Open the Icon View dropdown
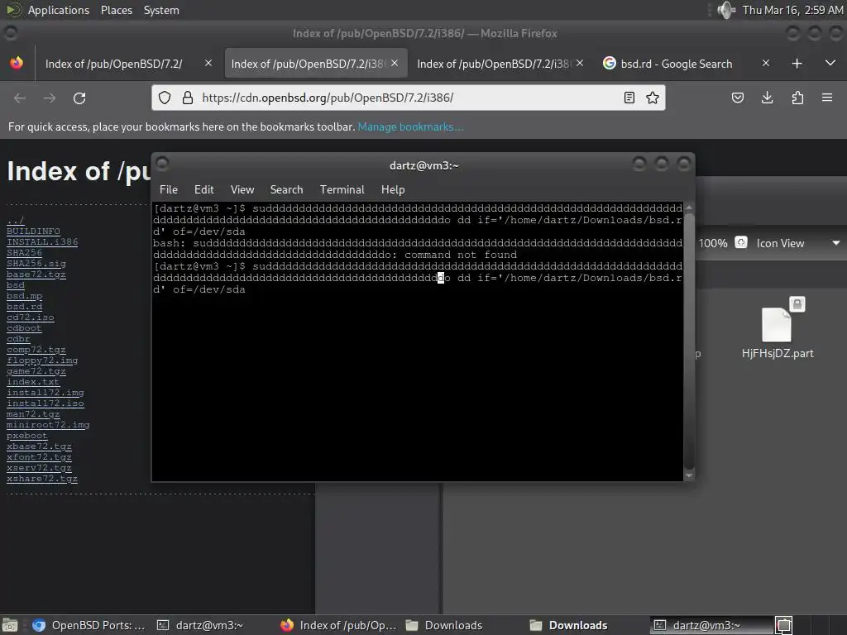 (x=798, y=243)
